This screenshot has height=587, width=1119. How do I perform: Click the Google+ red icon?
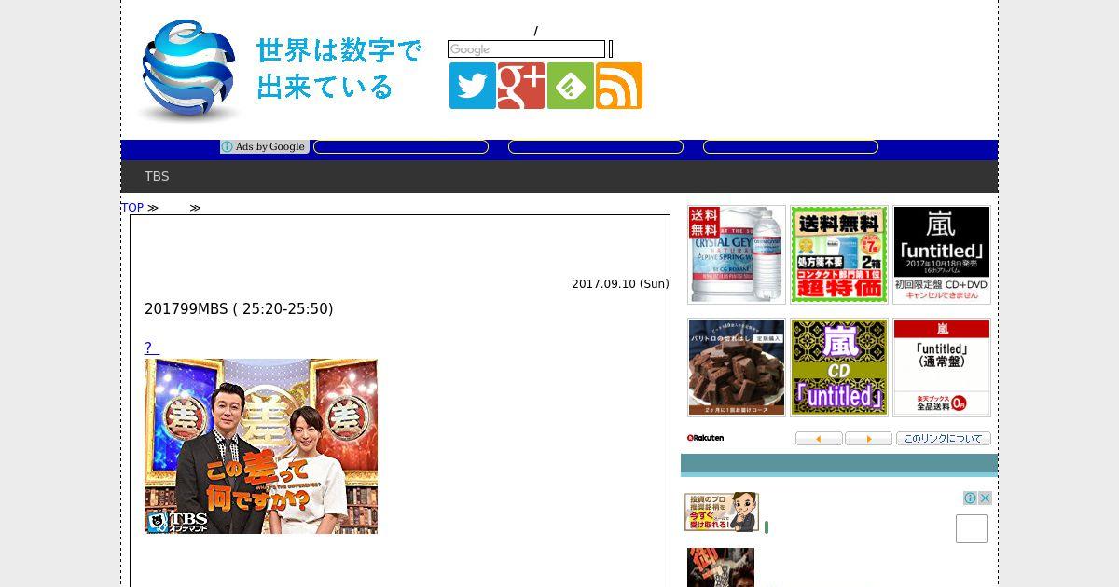coord(521,86)
